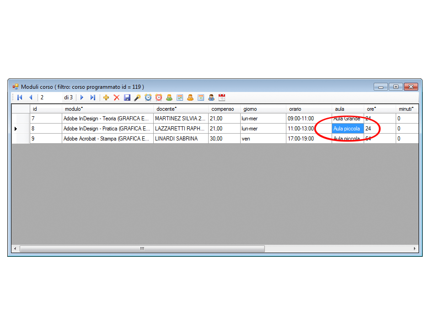Screen dimensions: 430x335
Task: Click the id cell showing 7
Action: pyautogui.click(x=46, y=119)
